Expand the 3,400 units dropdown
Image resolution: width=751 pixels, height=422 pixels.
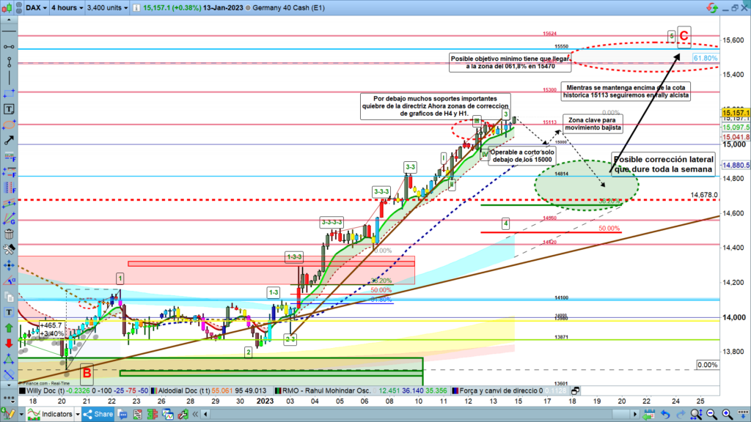click(108, 9)
